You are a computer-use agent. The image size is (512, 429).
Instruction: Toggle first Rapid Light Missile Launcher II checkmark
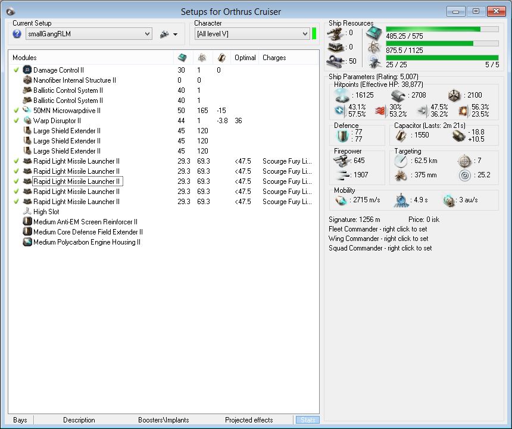16,161
